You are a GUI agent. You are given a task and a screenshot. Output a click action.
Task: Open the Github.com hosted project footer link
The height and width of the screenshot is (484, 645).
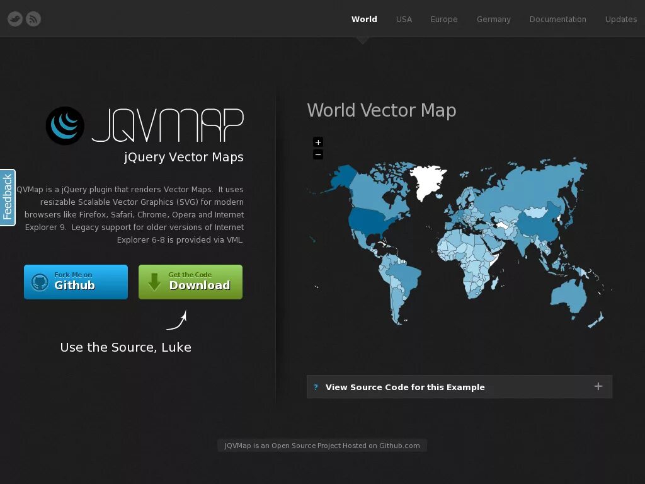pos(322,446)
